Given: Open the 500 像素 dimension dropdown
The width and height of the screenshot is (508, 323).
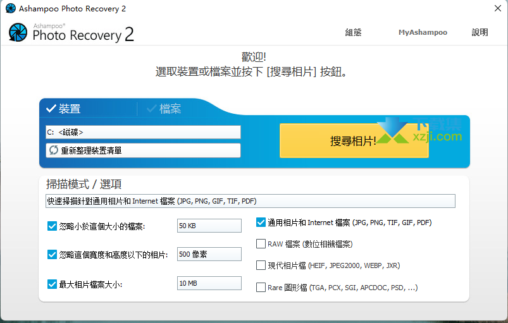Looking at the screenshot, I should [209, 254].
